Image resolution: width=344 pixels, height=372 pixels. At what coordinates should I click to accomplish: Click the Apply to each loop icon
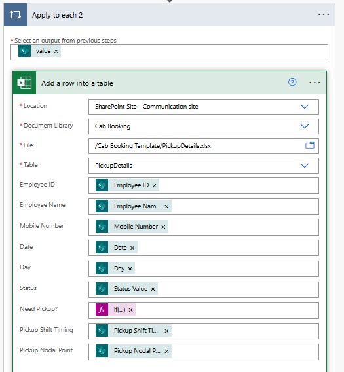15,15
